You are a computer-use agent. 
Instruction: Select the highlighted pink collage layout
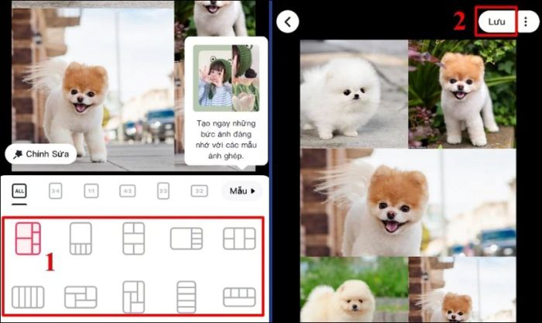(x=28, y=239)
